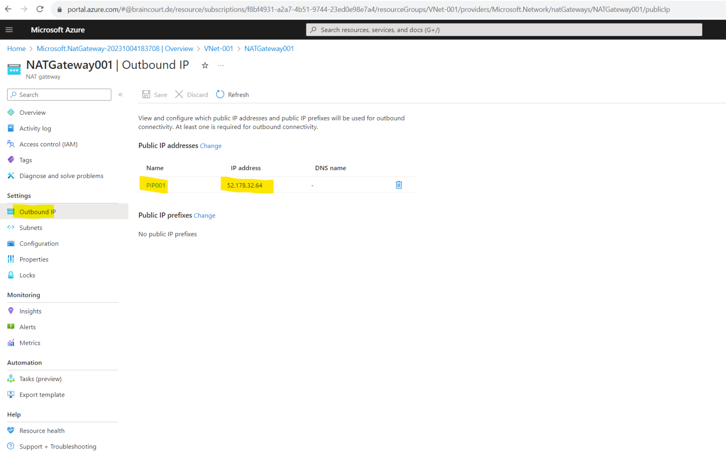Select Access control (IAM) in sidebar
The image size is (726, 459).
(48, 144)
